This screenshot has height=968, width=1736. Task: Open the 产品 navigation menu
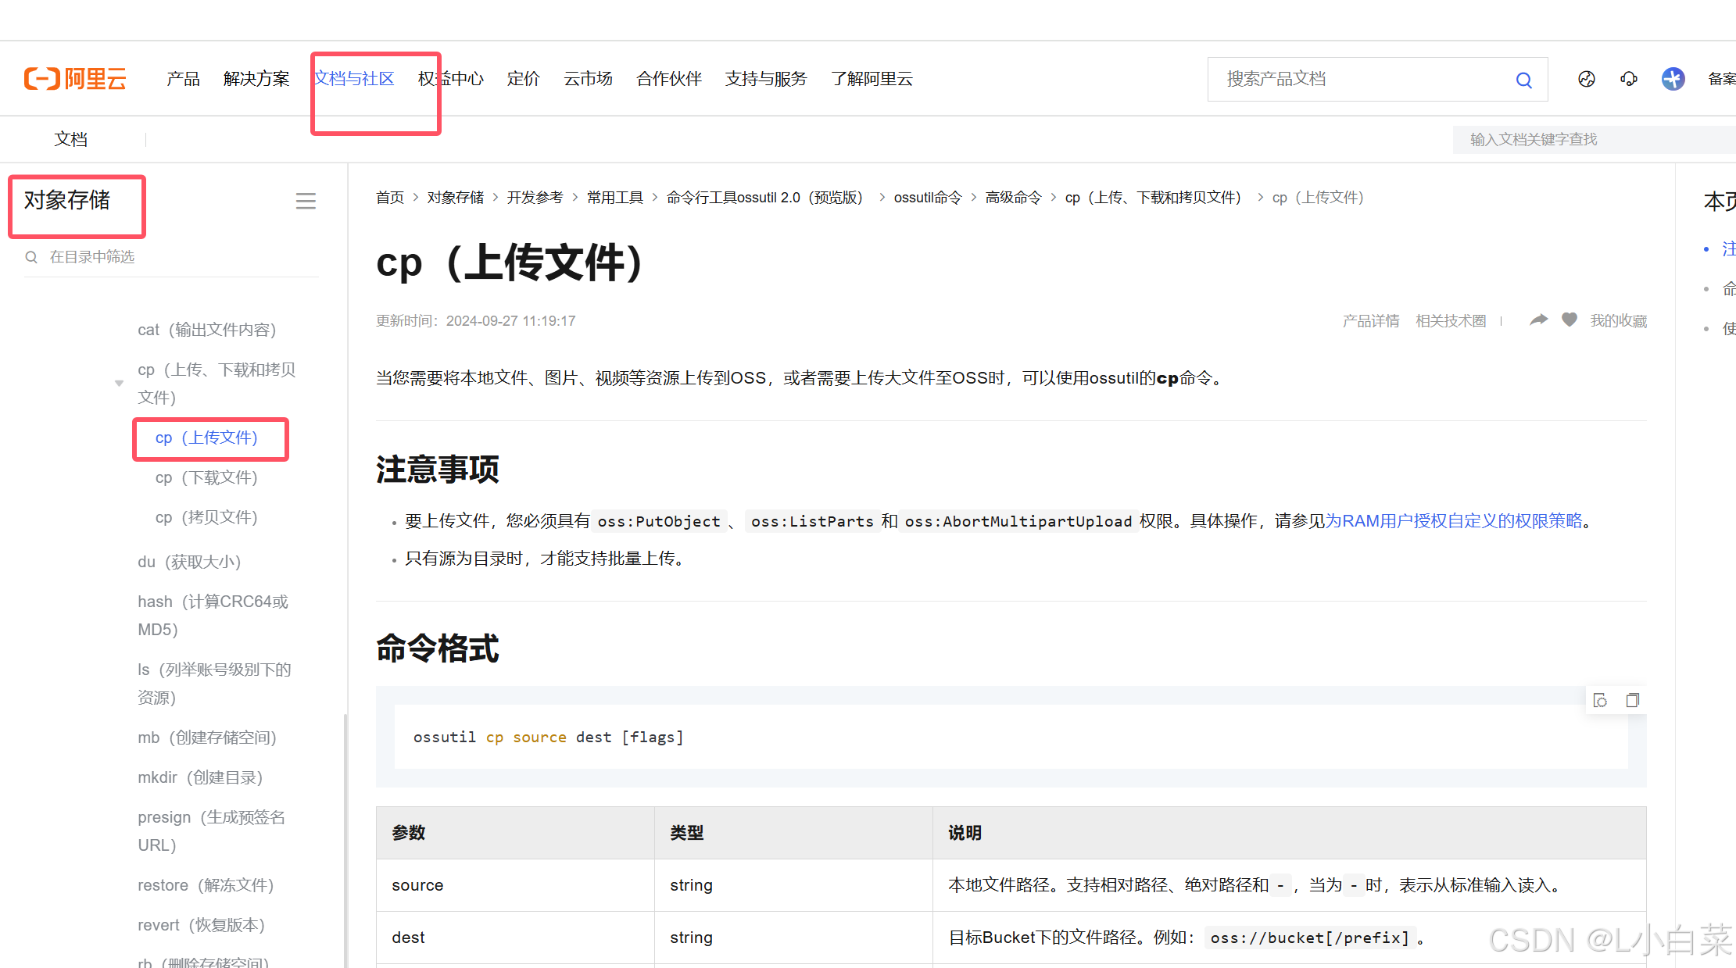pos(183,79)
